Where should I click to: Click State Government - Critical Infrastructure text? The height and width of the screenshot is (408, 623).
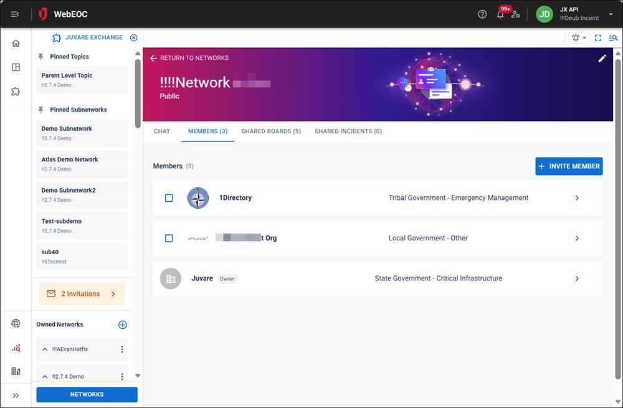pyautogui.click(x=438, y=278)
